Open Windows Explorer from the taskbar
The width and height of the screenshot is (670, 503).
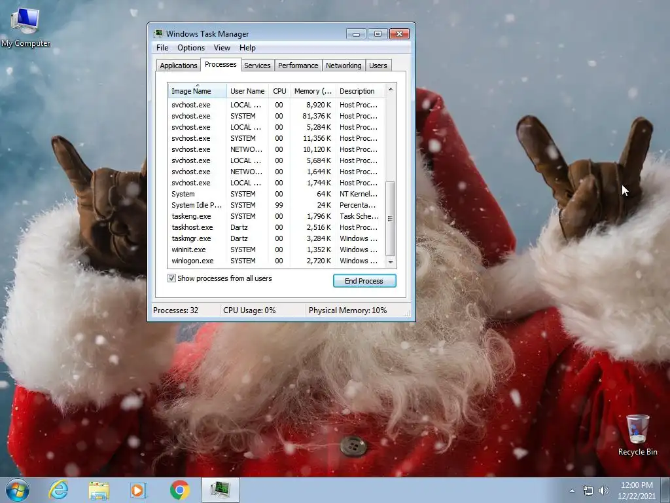[x=99, y=490]
